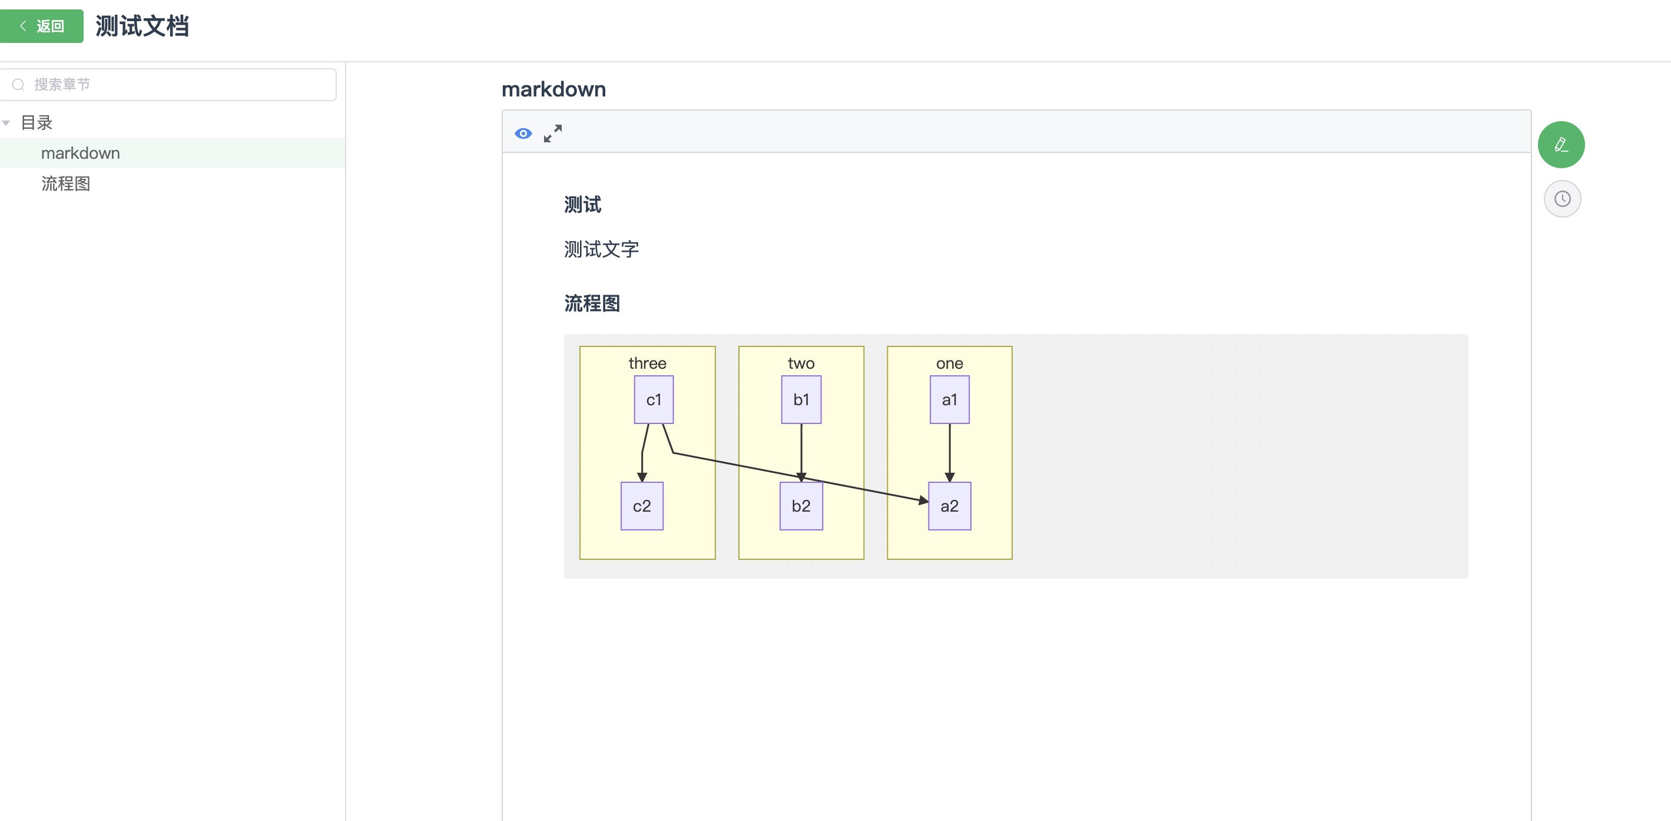Open the markdown chapter in sidebar
The width and height of the screenshot is (1671, 821).
tap(81, 153)
